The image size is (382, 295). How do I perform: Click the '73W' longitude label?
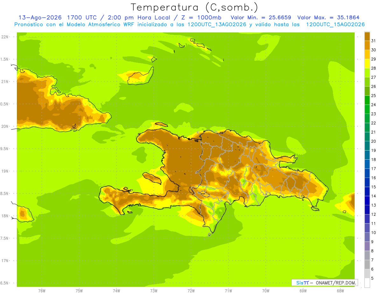click(154, 291)
